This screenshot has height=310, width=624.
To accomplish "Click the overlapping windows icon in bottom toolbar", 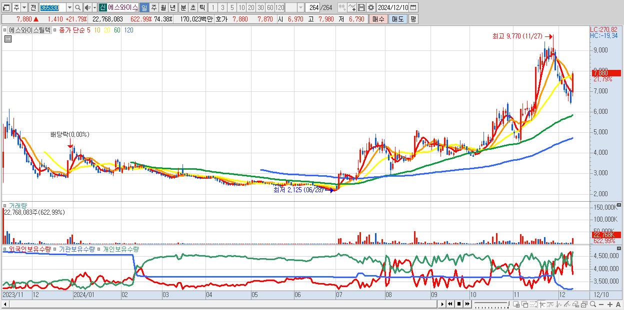I will 525,304.
